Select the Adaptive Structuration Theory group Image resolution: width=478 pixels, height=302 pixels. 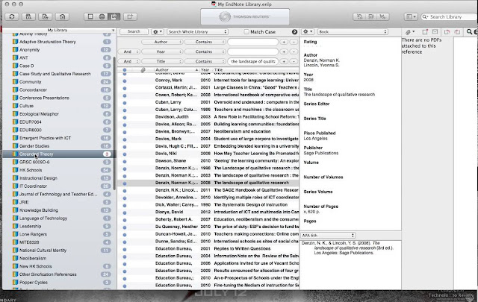pyautogui.click(x=58, y=42)
